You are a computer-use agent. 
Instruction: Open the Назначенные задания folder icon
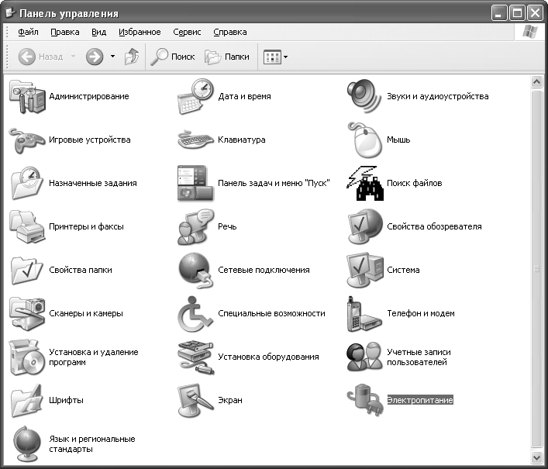point(27,183)
